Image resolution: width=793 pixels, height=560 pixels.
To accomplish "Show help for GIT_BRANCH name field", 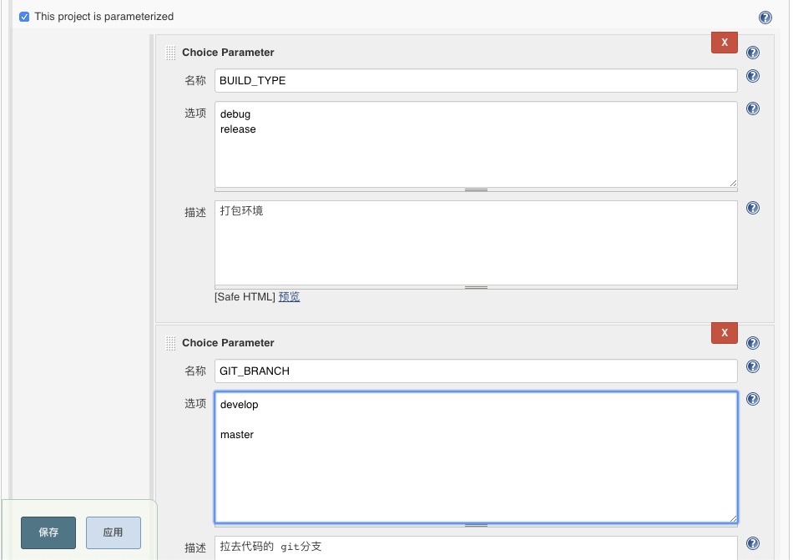I will [x=753, y=366].
